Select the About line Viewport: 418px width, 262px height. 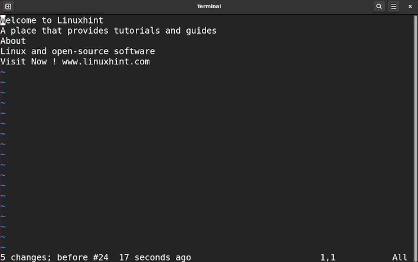[13, 41]
